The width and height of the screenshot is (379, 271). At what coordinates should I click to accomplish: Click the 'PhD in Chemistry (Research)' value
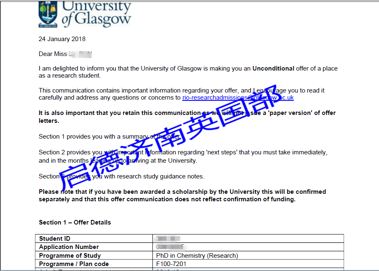(197, 256)
